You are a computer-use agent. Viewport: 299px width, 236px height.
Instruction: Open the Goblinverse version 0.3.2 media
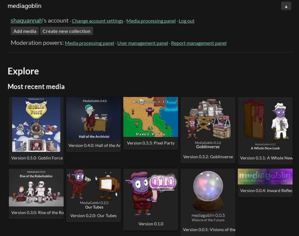point(208,120)
